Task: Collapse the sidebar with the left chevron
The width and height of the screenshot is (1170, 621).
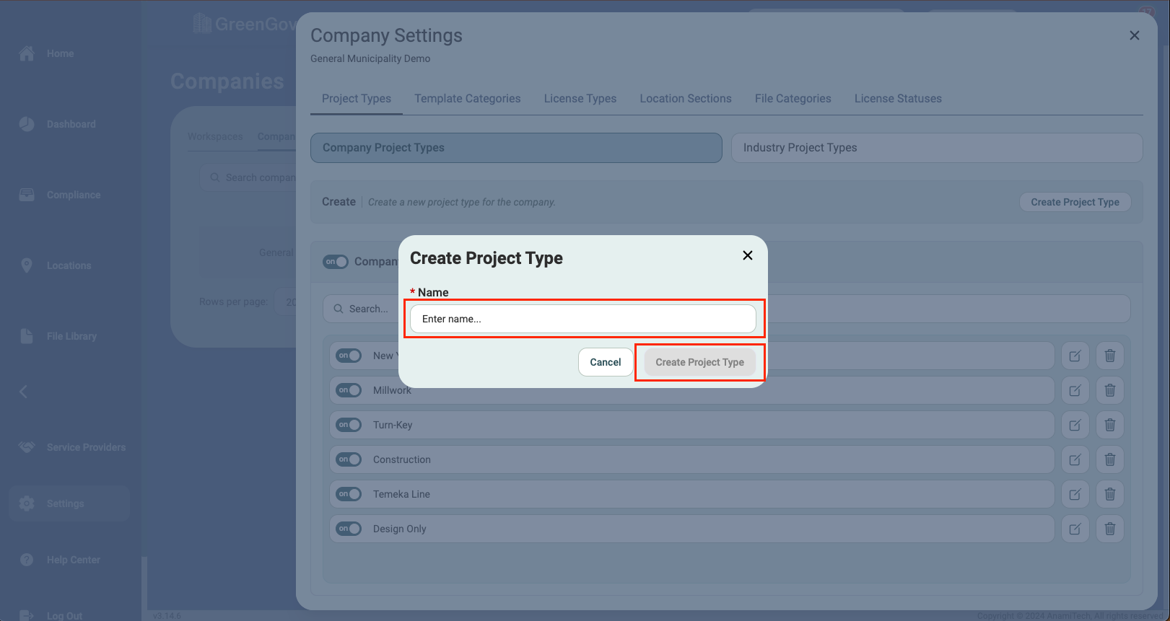Action: point(23,392)
